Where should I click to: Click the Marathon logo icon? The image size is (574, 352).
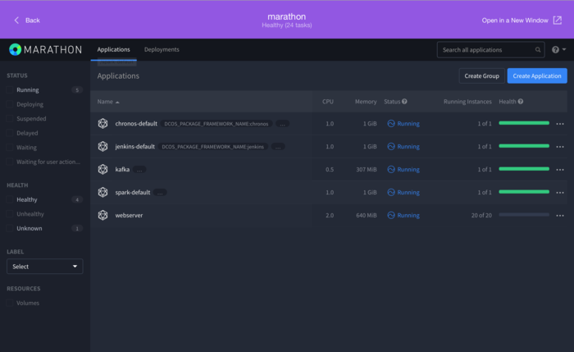pyautogui.click(x=15, y=49)
